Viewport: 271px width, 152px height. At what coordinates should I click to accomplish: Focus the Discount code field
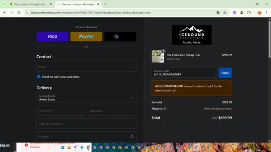(183, 73)
